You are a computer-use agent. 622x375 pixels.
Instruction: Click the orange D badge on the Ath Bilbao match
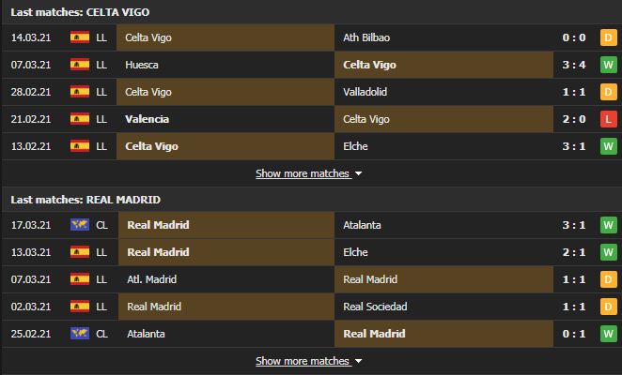tap(608, 37)
